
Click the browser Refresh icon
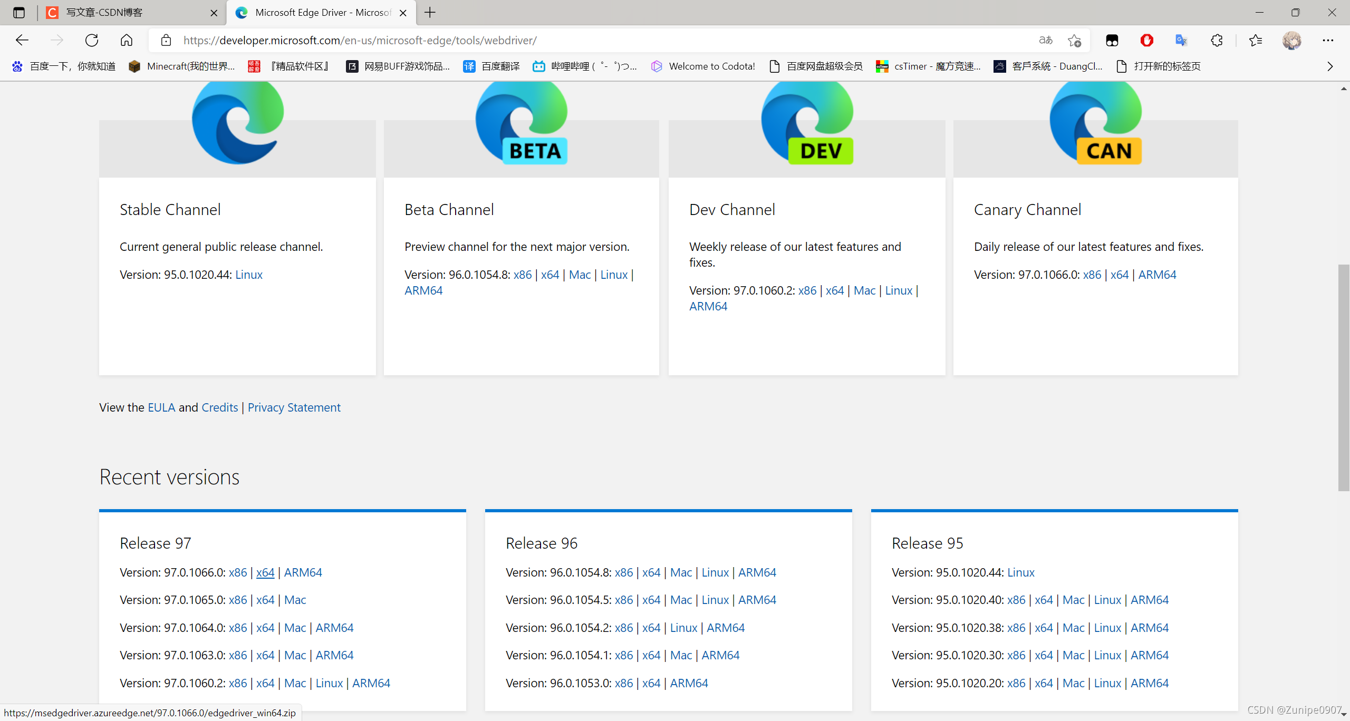[92, 40]
